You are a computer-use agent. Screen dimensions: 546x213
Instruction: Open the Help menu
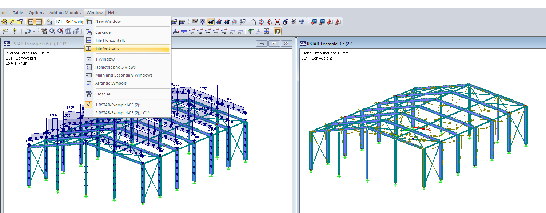pos(112,13)
